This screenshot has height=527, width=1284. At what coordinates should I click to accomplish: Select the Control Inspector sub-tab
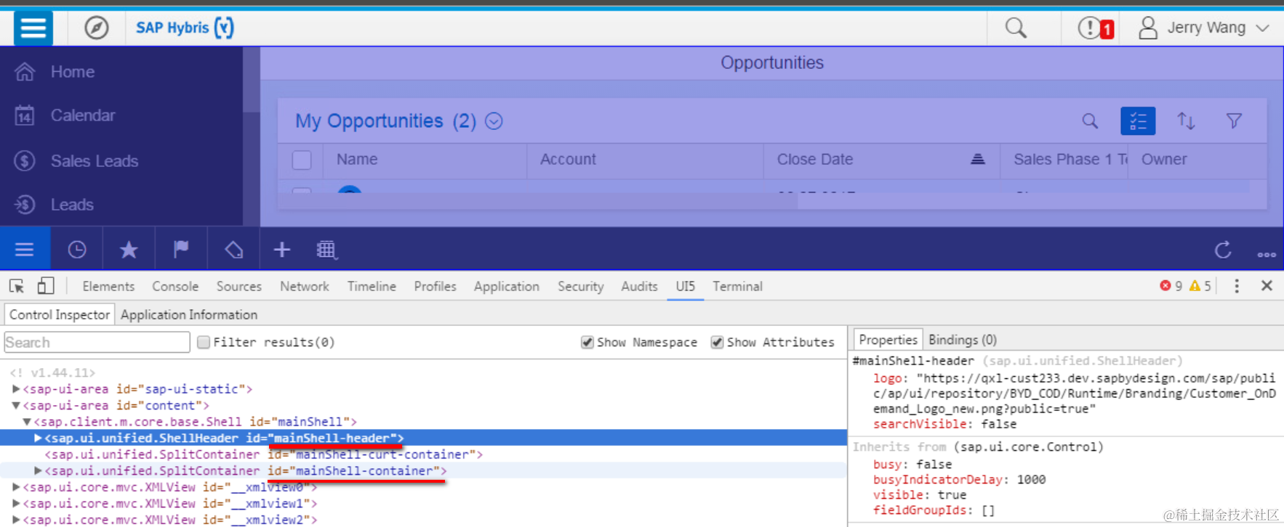[60, 314]
